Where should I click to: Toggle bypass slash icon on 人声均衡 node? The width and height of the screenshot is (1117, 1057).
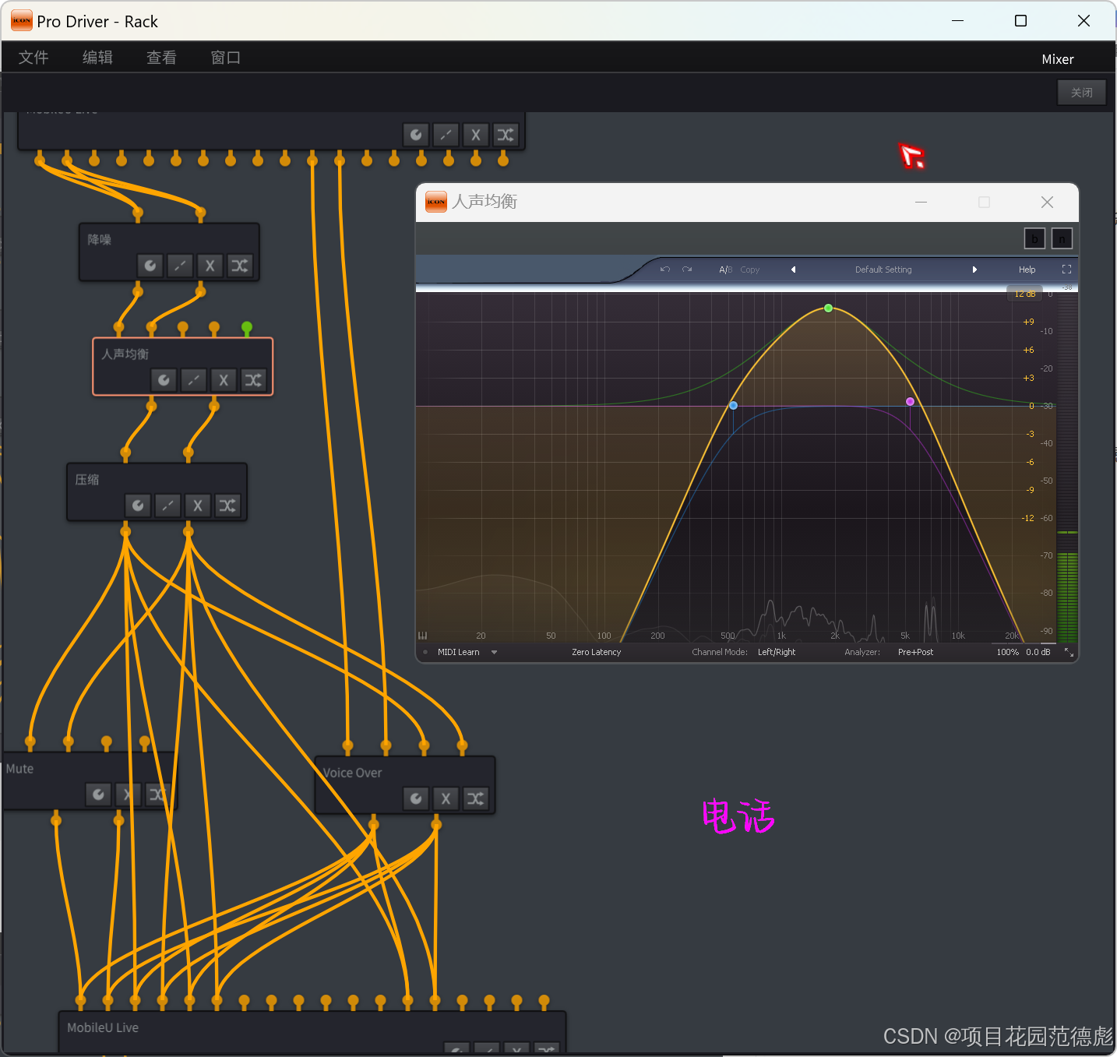(193, 380)
